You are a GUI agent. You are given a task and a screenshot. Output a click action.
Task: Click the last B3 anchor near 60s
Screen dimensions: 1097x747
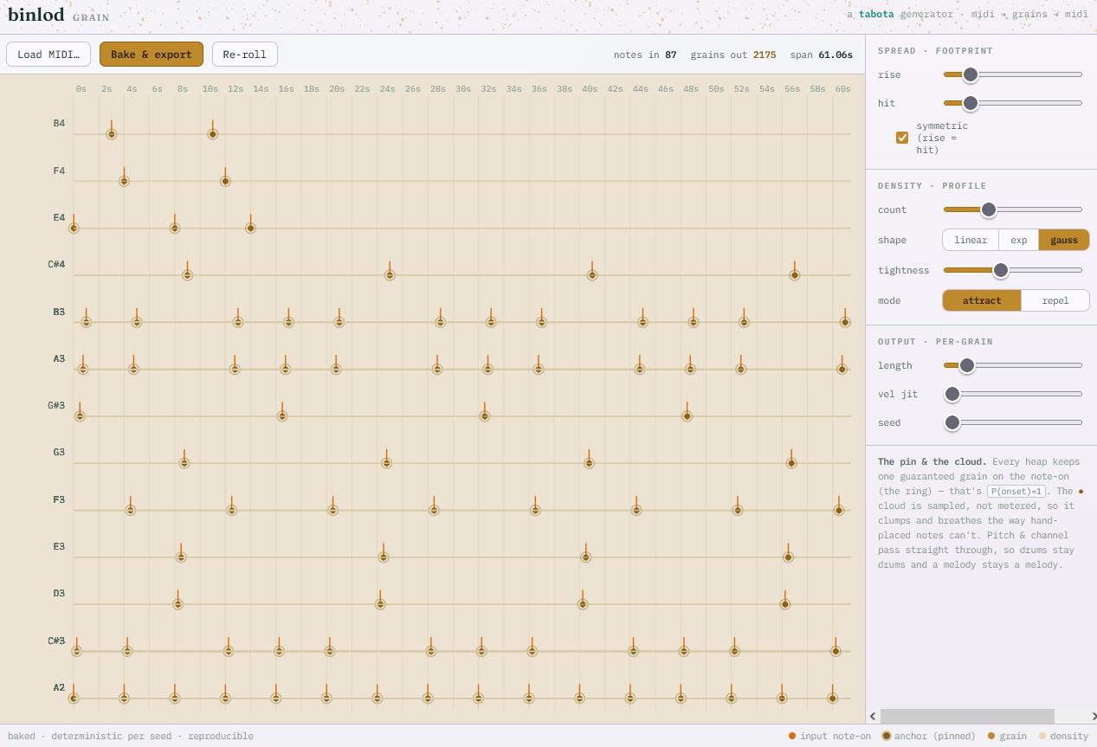coord(845,322)
